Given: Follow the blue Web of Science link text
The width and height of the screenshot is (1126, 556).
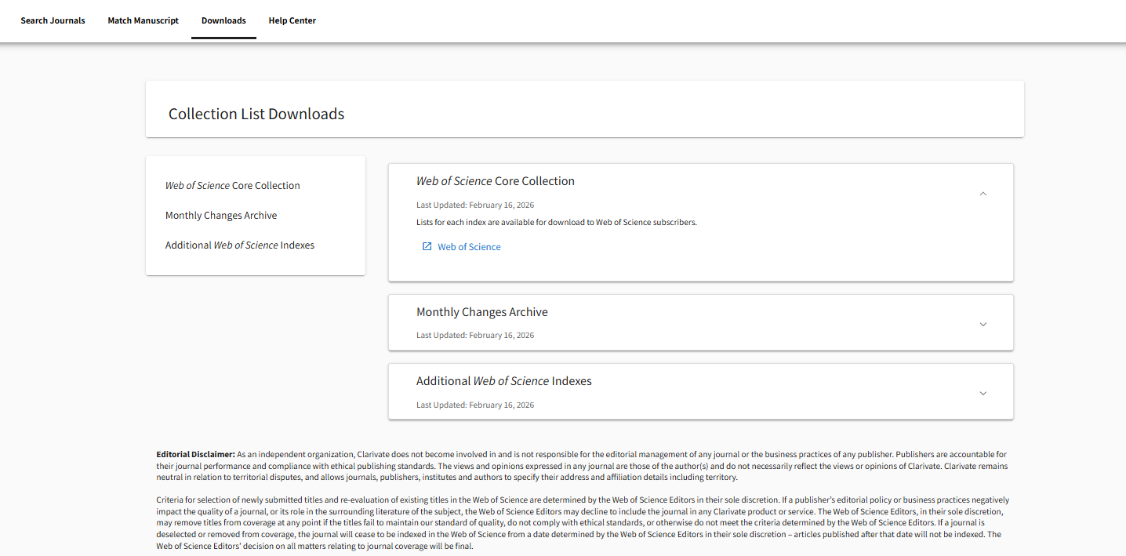Looking at the screenshot, I should click(x=469, y=247).
